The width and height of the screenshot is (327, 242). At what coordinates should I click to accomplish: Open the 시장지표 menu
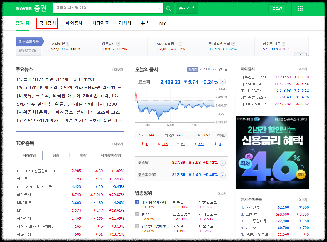coord(101,23)
